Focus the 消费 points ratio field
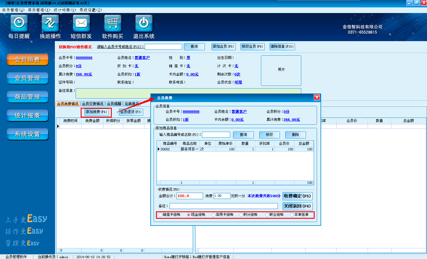Image resolution: width=427 pixels, height=259 pixels. click(222, 196)
